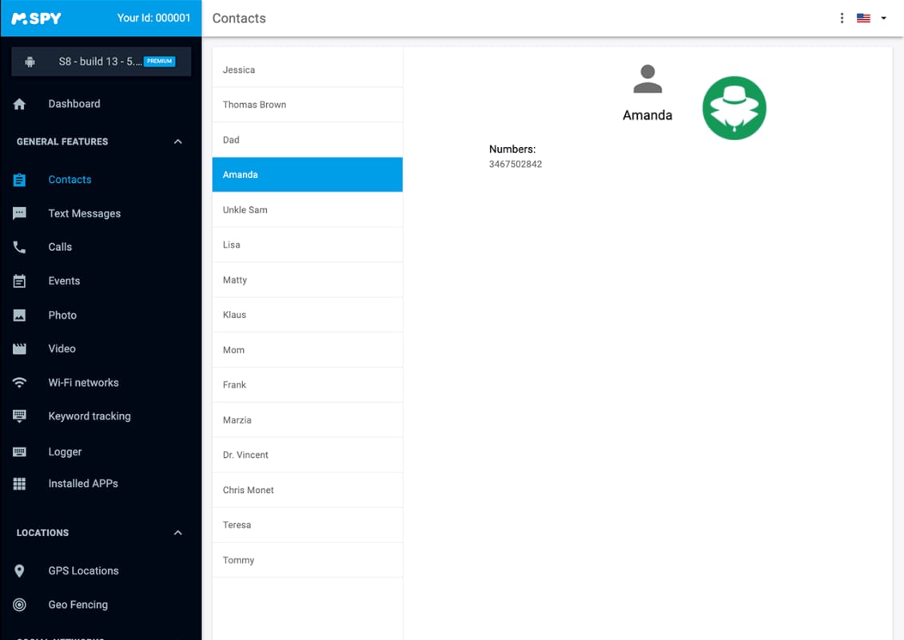Open GPS Locations with the pin icon

(19, 570)
